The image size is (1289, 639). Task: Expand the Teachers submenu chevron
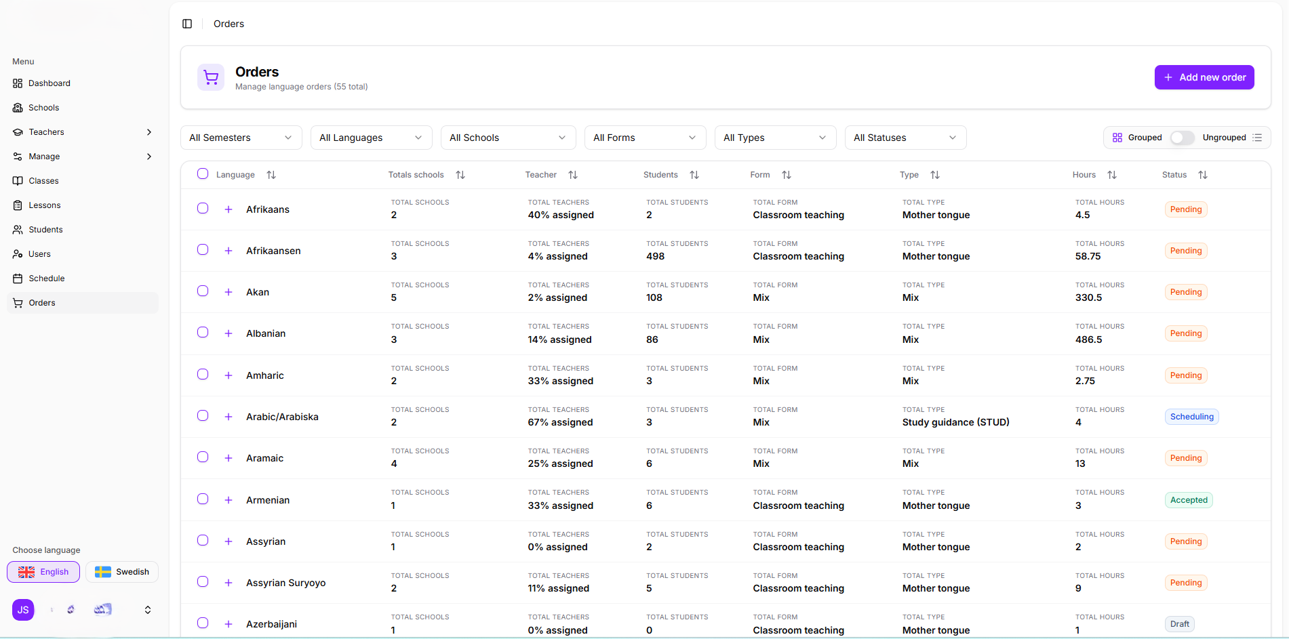[149, 132]
